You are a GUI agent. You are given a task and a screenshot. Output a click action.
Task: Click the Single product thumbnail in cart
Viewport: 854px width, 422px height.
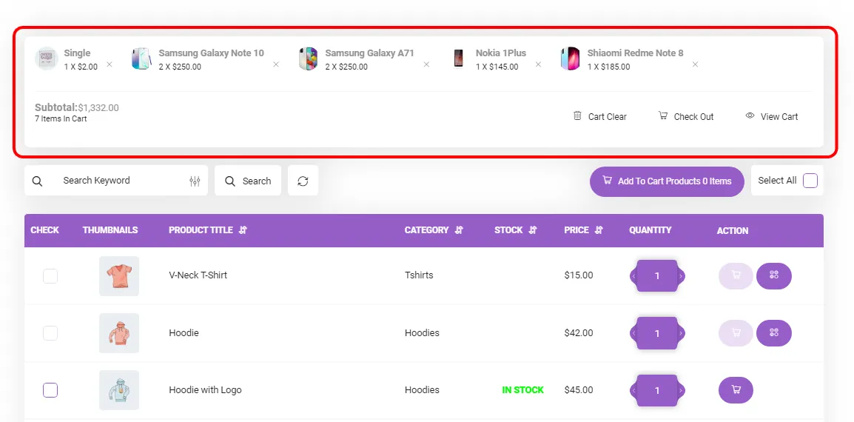coord(47,58)
